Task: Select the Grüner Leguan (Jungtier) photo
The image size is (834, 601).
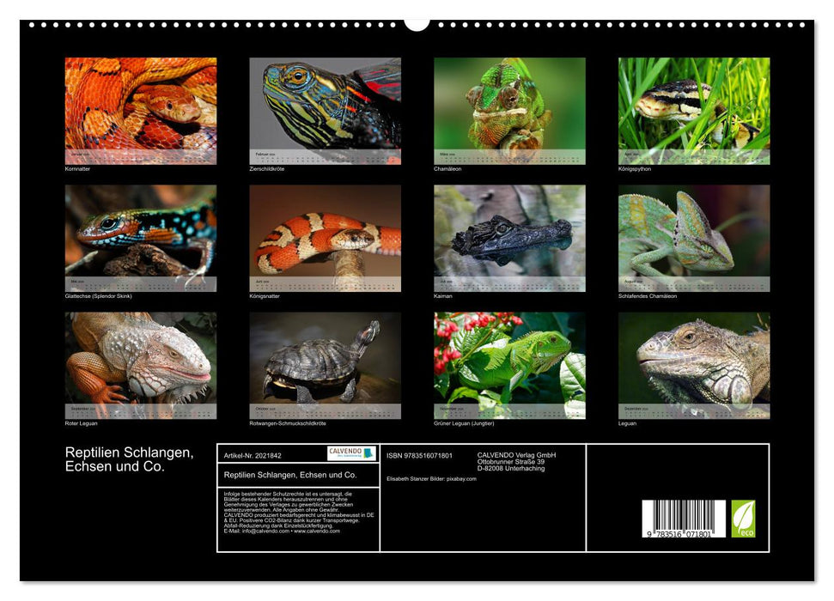Action: [x=508, y=365]
